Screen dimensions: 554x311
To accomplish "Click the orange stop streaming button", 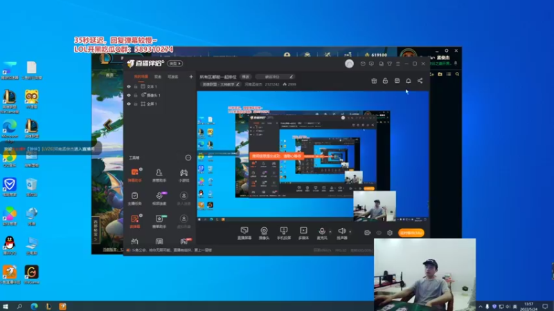I will coord(411,233).
